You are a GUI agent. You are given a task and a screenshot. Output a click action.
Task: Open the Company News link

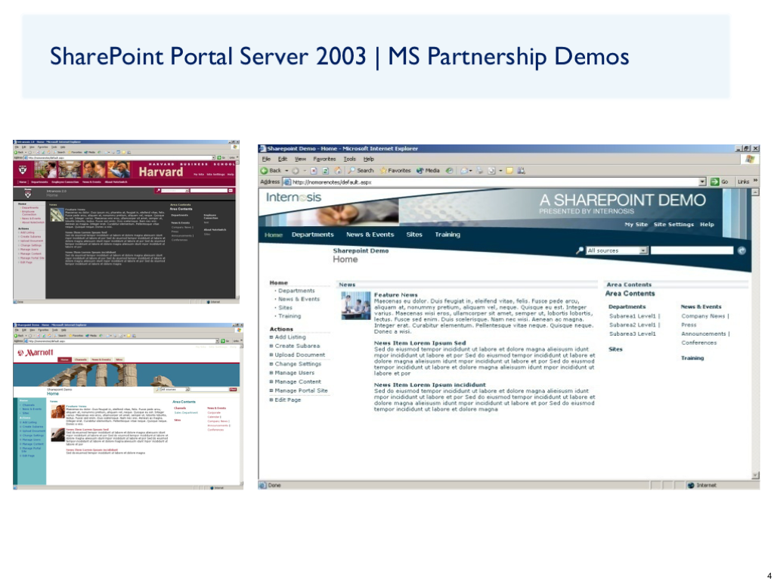click(703, 315)
